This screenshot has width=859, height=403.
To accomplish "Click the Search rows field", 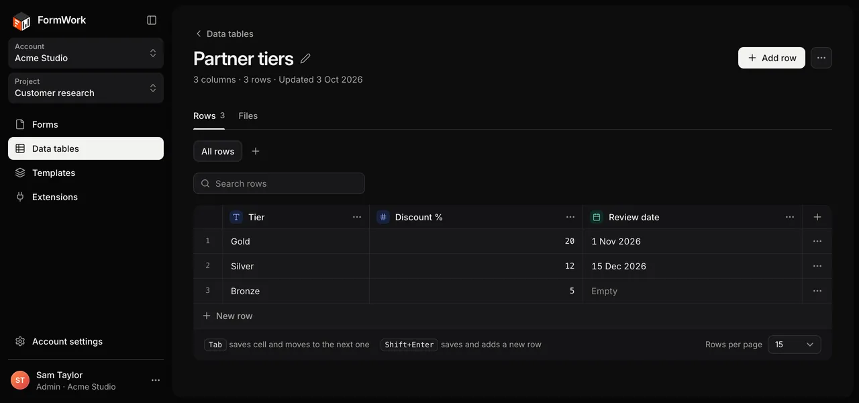I will (279, 183).
